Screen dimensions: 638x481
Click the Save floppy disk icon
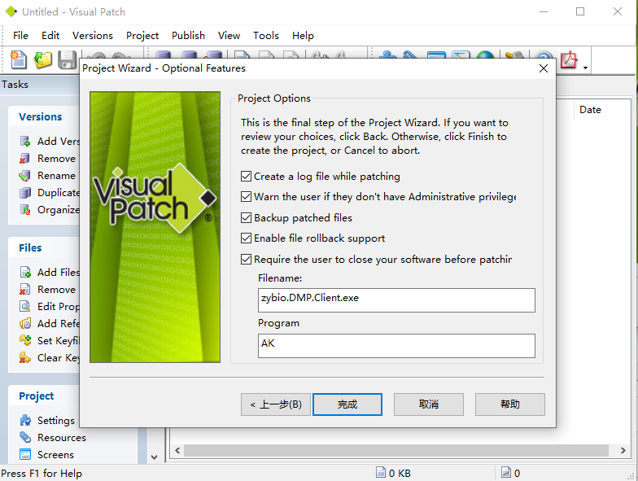pos(67,60)
